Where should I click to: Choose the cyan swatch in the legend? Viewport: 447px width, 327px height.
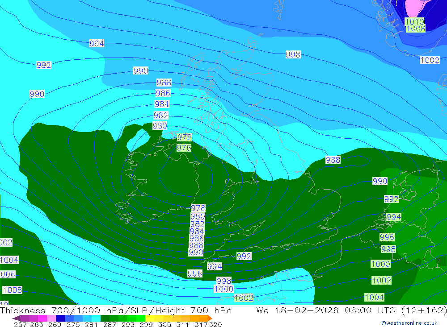(96, 318)
